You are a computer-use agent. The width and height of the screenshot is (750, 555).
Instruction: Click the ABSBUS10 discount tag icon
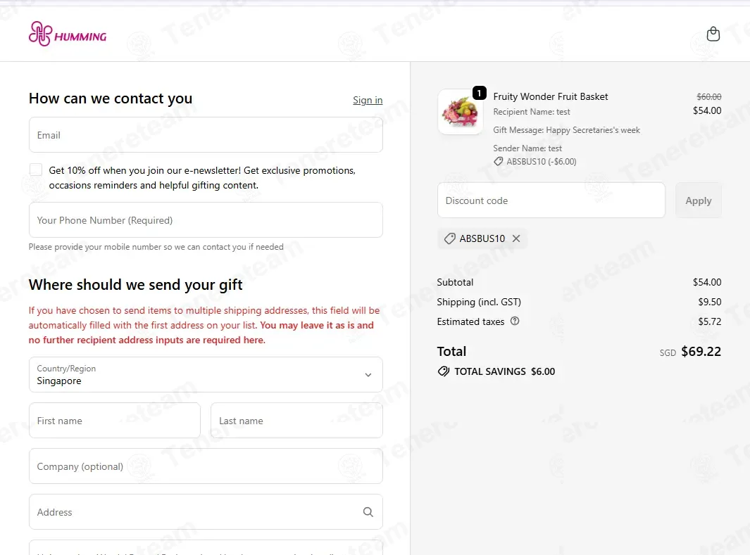coord(449,238)
